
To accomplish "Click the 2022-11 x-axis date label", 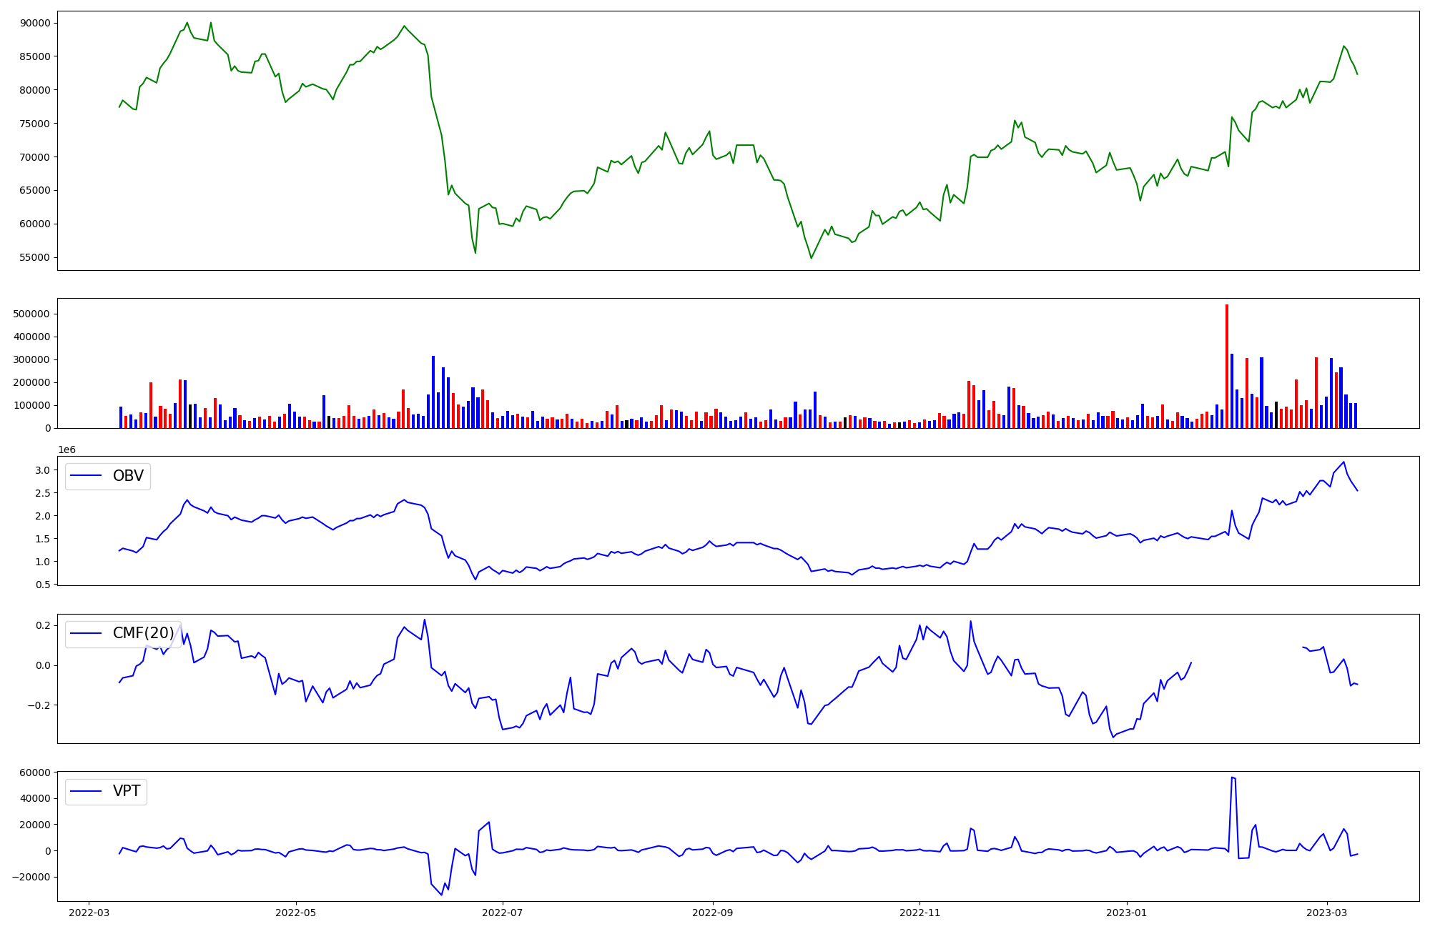I will click(x=919, y=913).
